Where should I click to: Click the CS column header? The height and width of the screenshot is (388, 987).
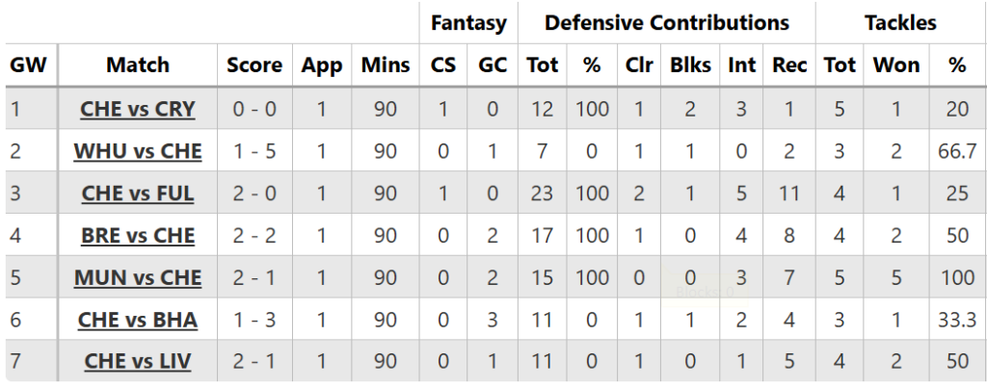[x=443, y=65]
